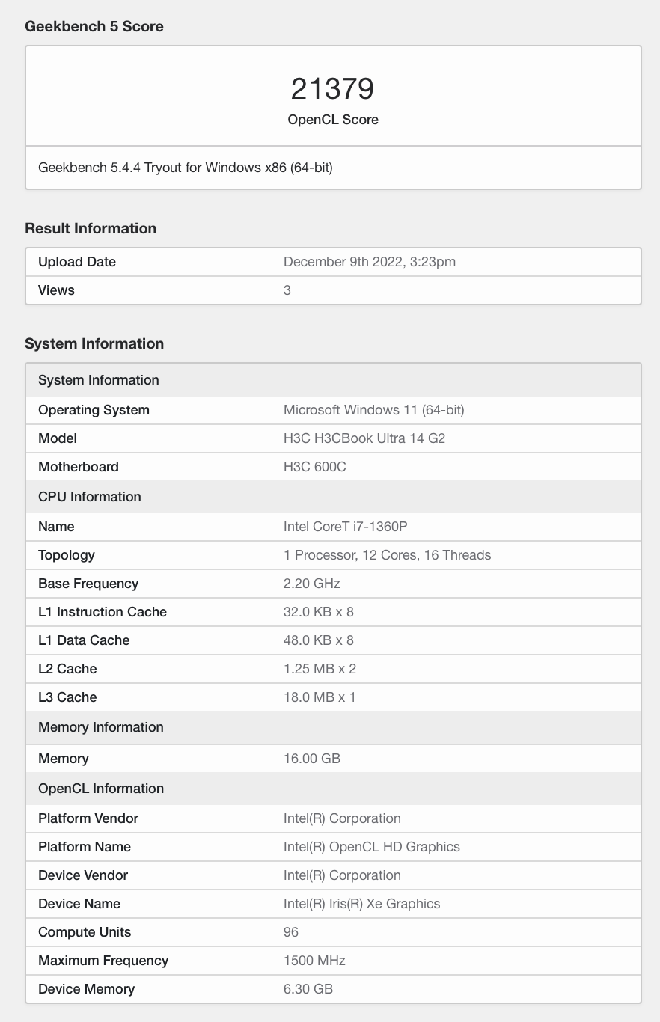660x1022 pixels.
Task: Click the OpenCL Score label
Action: [333, 120]
